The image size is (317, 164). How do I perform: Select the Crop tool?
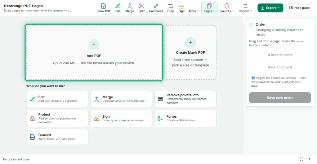171,8
